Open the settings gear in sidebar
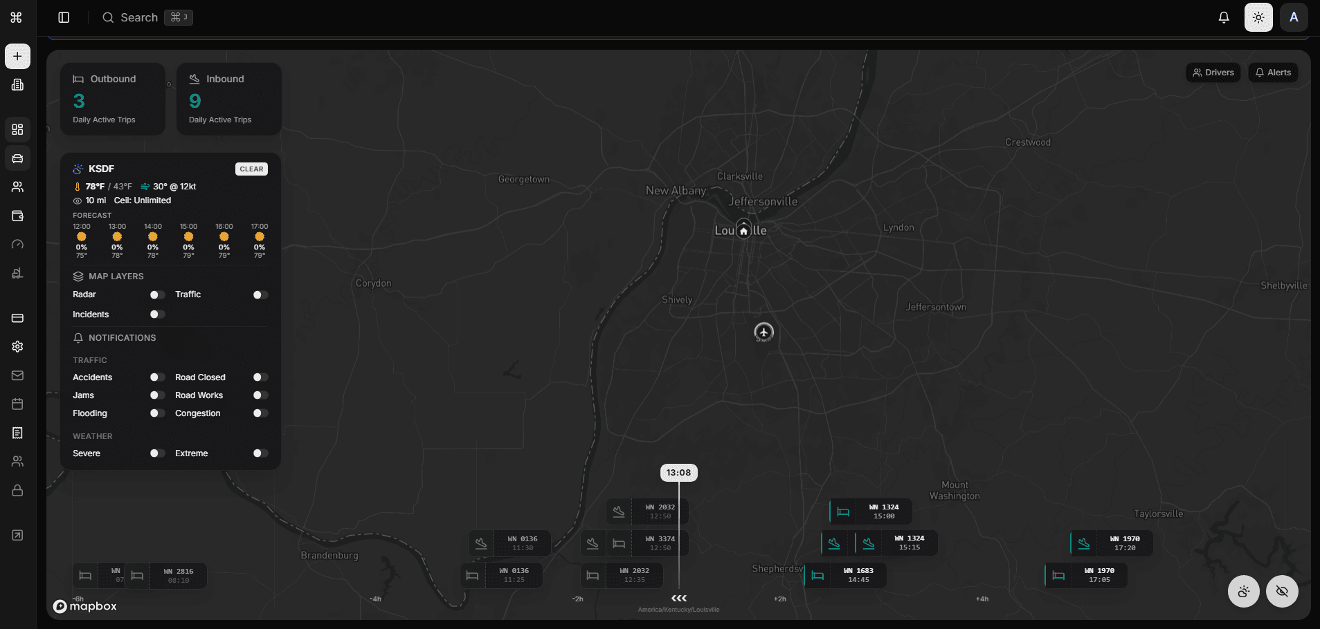The image size is (1320, 629). (x=17, y=346)
